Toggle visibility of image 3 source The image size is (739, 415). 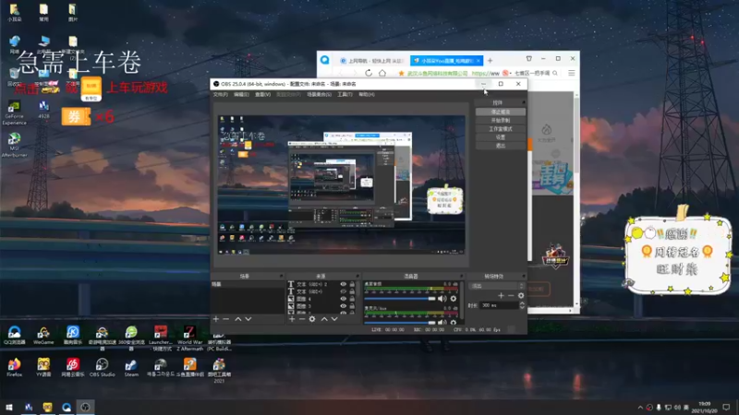click(x=343, y=306)
